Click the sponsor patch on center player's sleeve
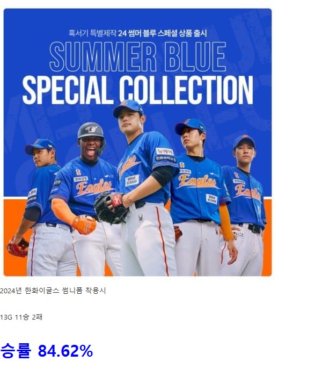The height and width of the screenshot is (369, 322). pos(165,155)
